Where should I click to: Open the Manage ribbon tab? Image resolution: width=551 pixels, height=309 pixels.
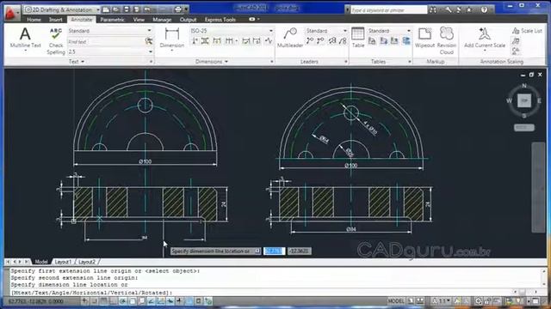[162, 20]
